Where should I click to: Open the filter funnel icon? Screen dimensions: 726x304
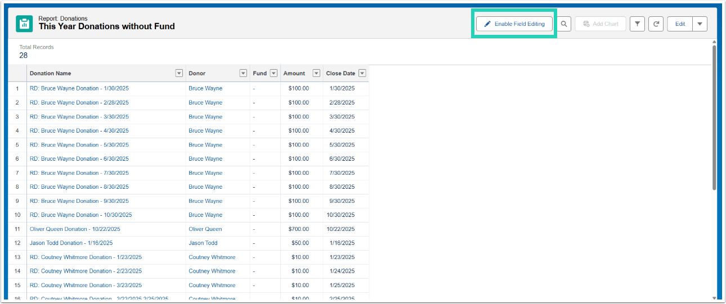pos(637,24)
